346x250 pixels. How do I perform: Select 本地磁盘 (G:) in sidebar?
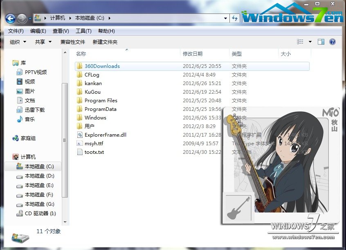40,204
